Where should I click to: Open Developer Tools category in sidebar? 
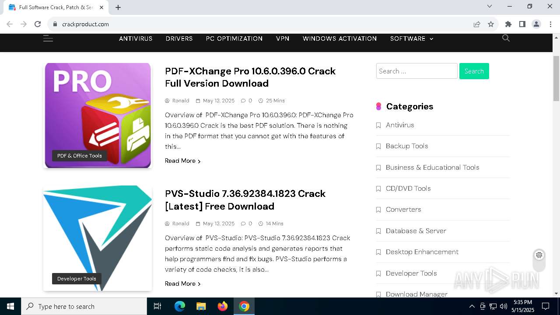coord(411,273)
